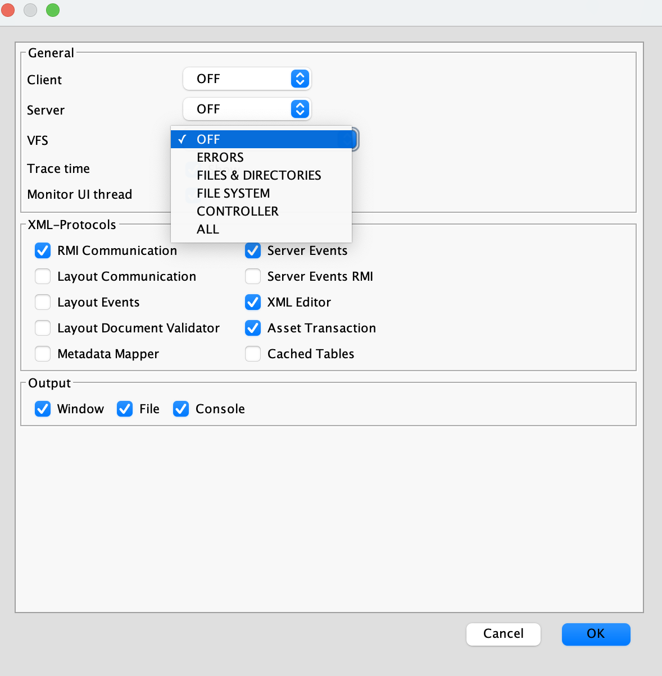The image size is (662, 676).
Task: Open the Client logging level dropdown
Action: click(x=246, y=79)
